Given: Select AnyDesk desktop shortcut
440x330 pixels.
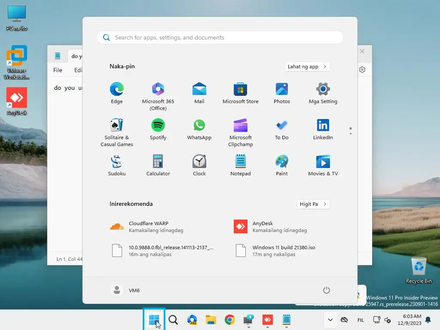Looking at the screenshot, I should [x=17, y=101].
